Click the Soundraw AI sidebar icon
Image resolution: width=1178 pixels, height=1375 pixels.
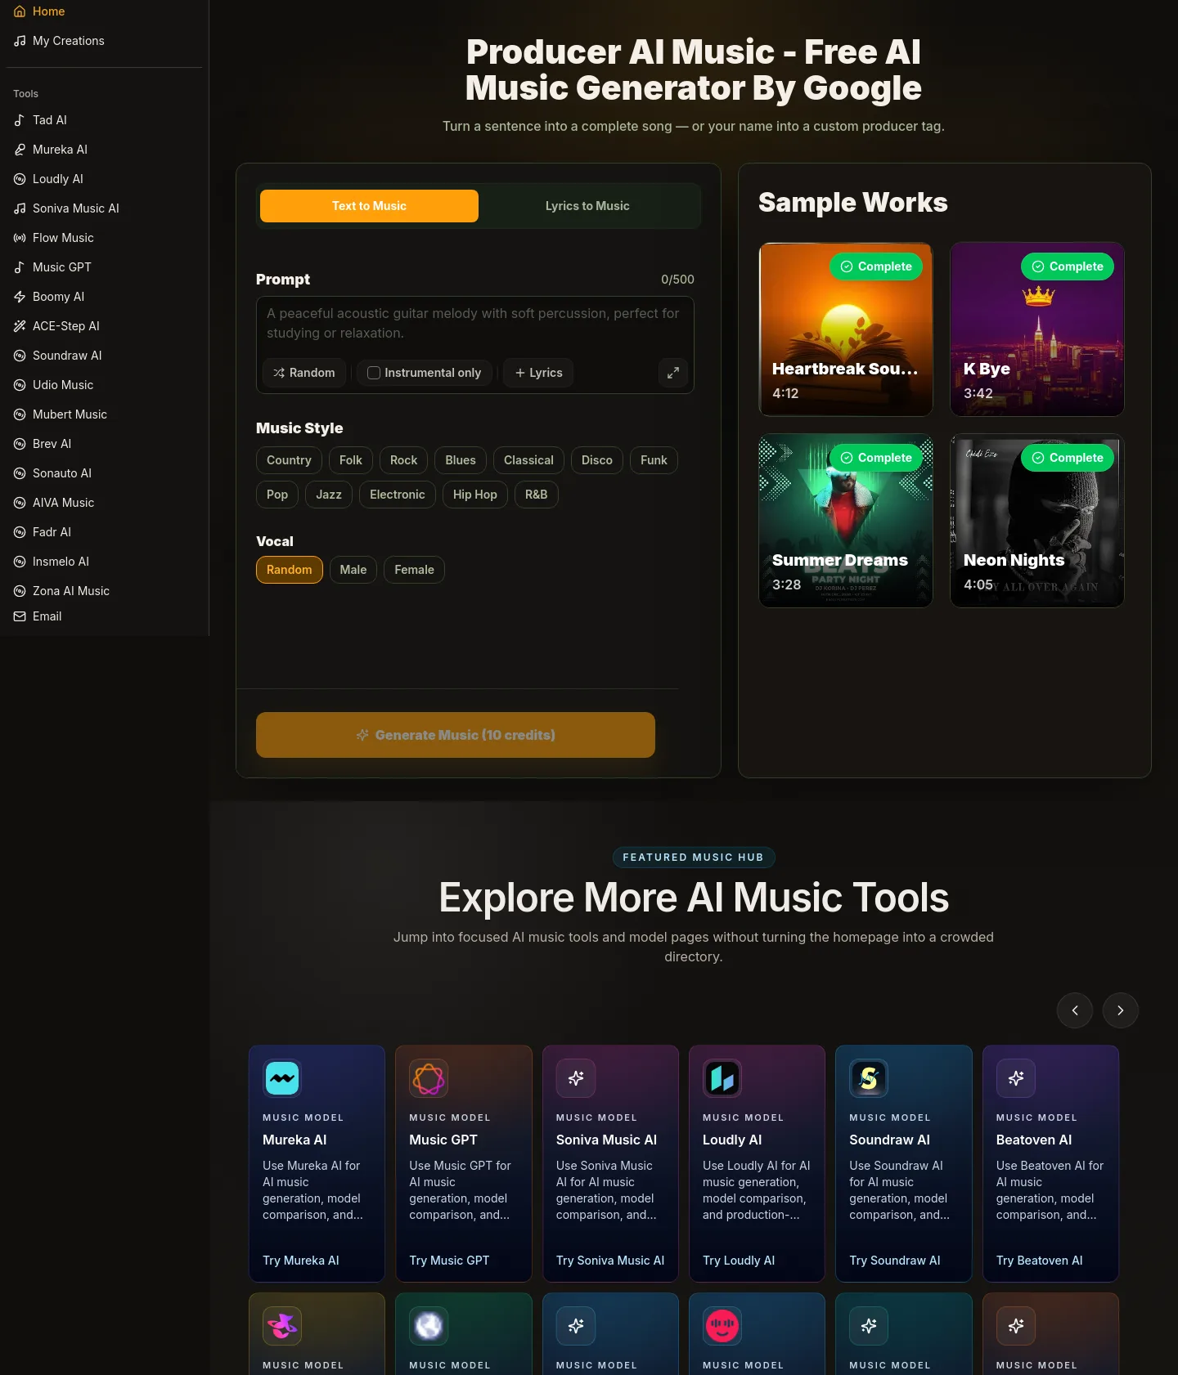point(20,356)
